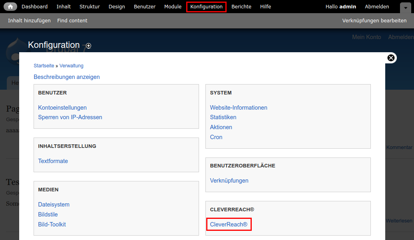Click the home icon in admin toolbar
Screen dimensions: 414x240
coord(10,7)
